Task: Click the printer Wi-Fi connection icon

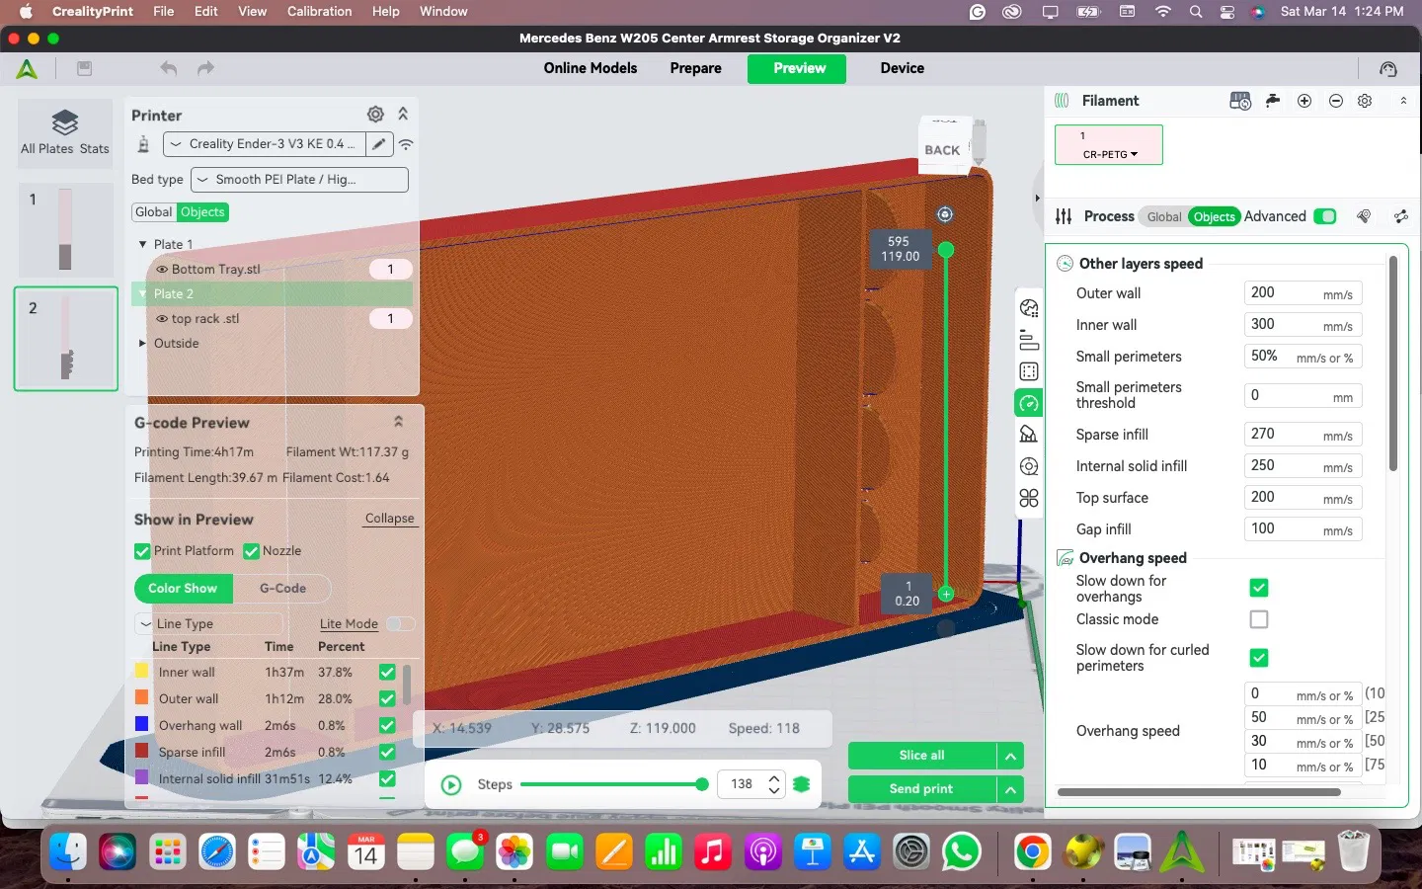Action: click(x=406, y=144)
